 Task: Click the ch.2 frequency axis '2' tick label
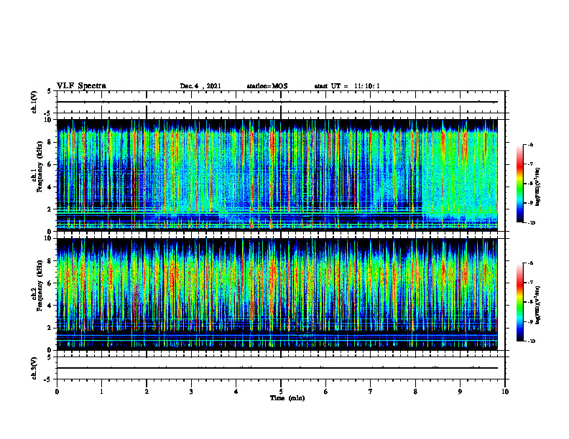pos(50,328)
